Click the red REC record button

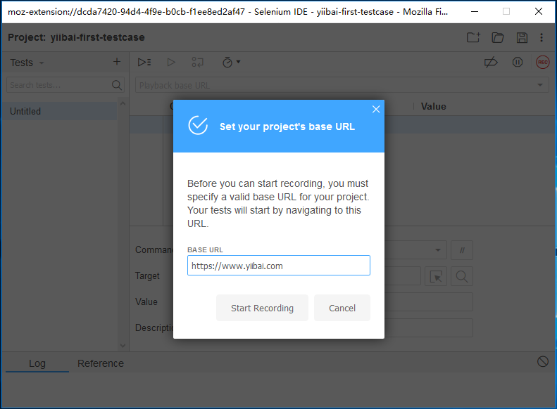coord(542,63)
